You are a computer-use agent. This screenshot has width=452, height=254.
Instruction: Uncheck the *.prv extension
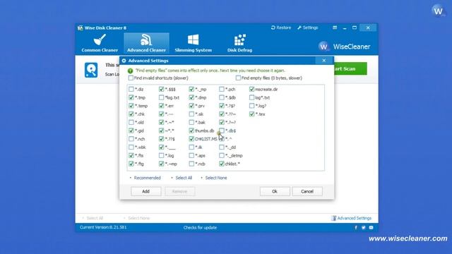pos(191,106)
